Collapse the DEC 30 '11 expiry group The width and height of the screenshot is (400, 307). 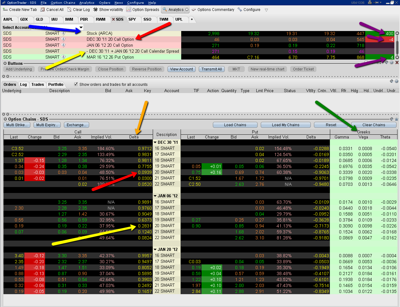tap(155, 142)
